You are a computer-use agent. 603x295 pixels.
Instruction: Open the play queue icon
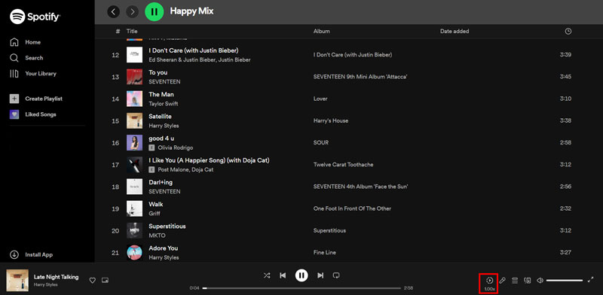point(515,281)
